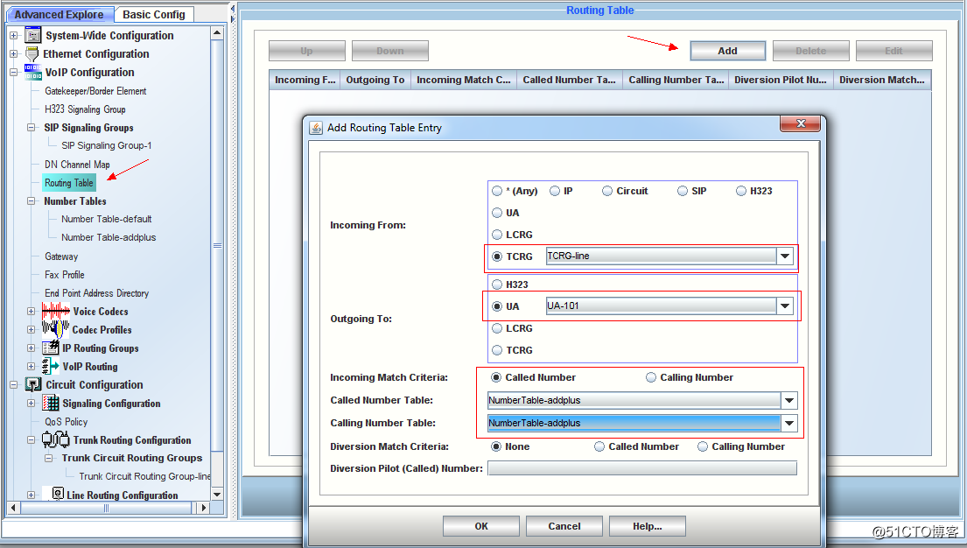
Task: Click the IP Routing Groups icon
Action: 51,348
